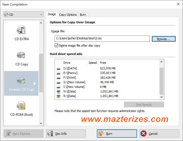This screenshot has width=183, height=141.
Task: Close the New Compilation window
Action: 178,4
